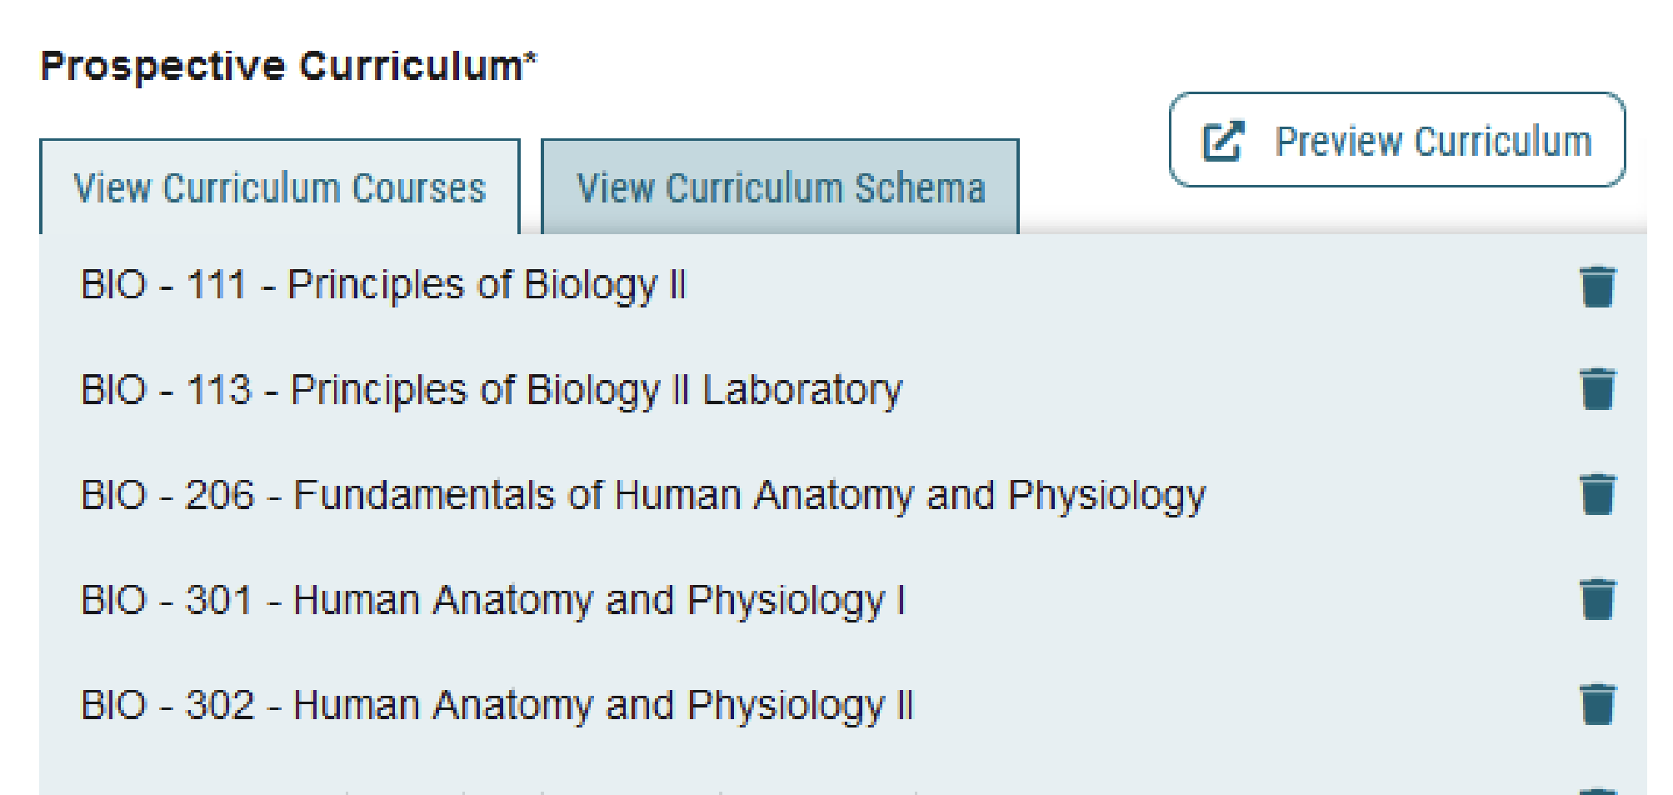Remove BIO - 301 Human Anatomy and Physiology I
Viewport: 1673px width, 795px height.
click(x=1596, y=597)
